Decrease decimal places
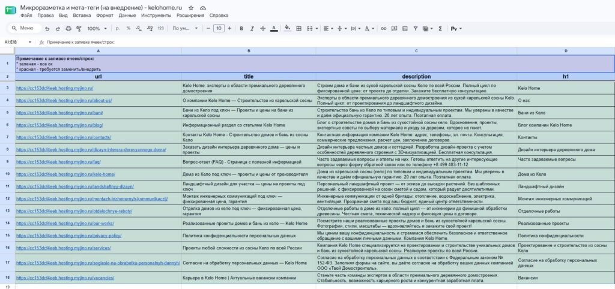The image size is (615, 289). tap(139, 29)
